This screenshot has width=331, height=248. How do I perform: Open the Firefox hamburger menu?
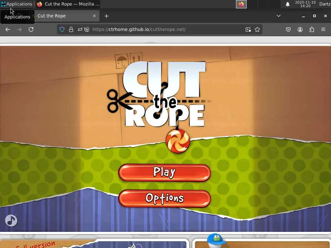(323, 29)
